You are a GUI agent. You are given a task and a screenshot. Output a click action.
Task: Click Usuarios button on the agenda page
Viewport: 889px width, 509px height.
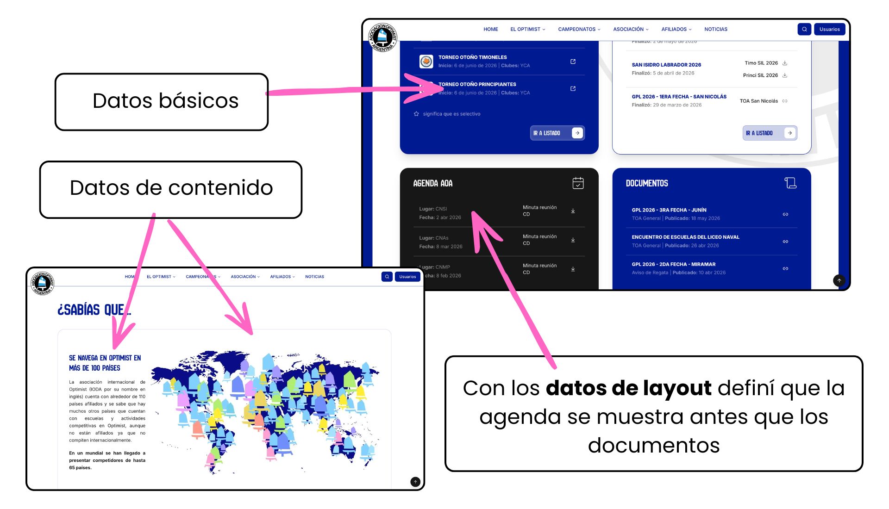(829, 29)
